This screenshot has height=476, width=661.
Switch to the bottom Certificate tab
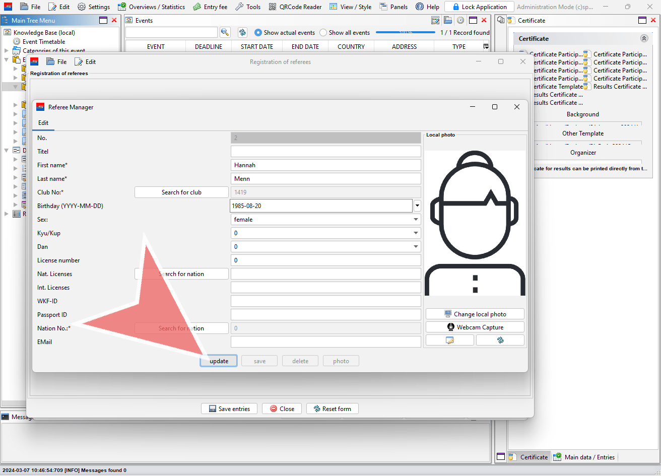click(x=528, y=457)
